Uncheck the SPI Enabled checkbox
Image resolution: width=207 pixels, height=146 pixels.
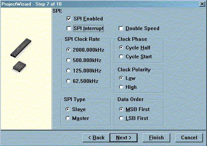(69, 19)
